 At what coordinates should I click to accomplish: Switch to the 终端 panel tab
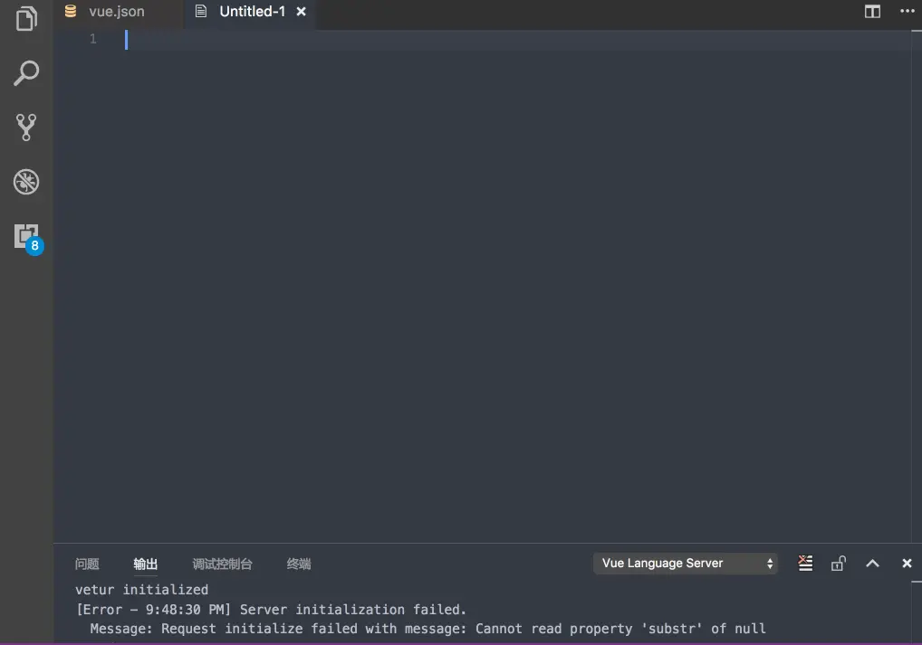click(x=299, y=564)
